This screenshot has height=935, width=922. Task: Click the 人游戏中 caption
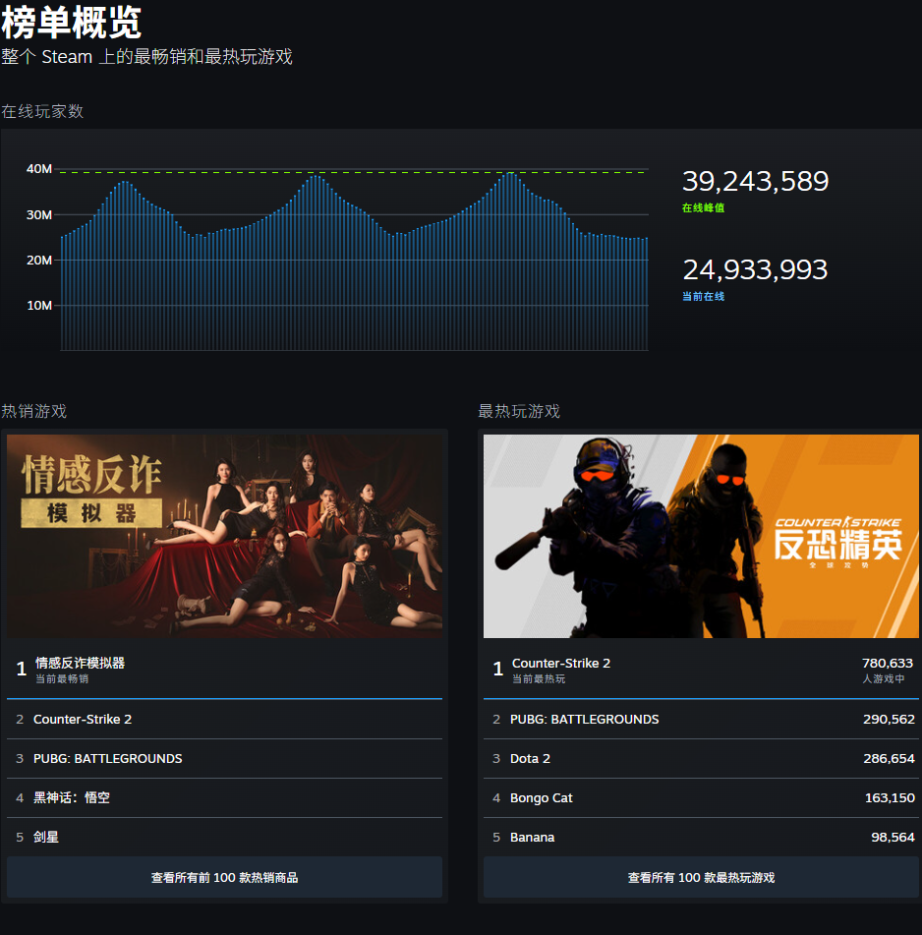pyautogui.click(x=884, y=678)
